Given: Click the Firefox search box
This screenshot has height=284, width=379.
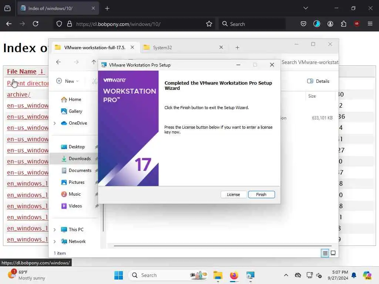Looking at the screenshot, I should click(252, 24).
